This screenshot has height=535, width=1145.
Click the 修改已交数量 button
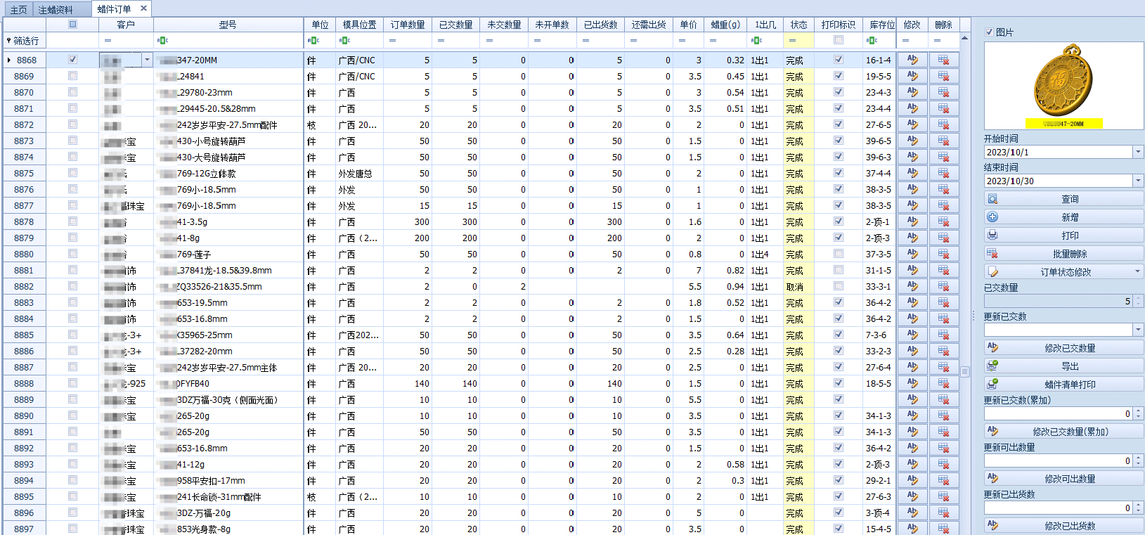click(x=1063, y=348)
